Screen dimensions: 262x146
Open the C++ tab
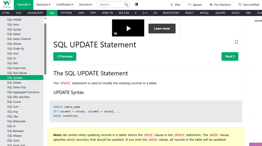pos(145,13)
